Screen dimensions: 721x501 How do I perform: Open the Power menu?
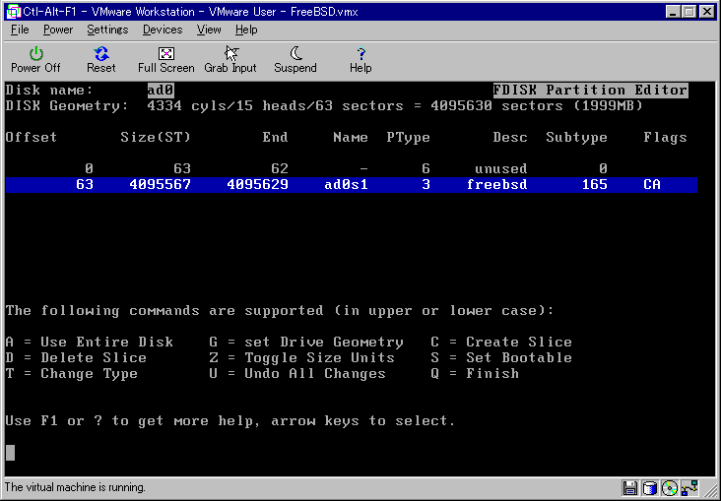point(58,30)
